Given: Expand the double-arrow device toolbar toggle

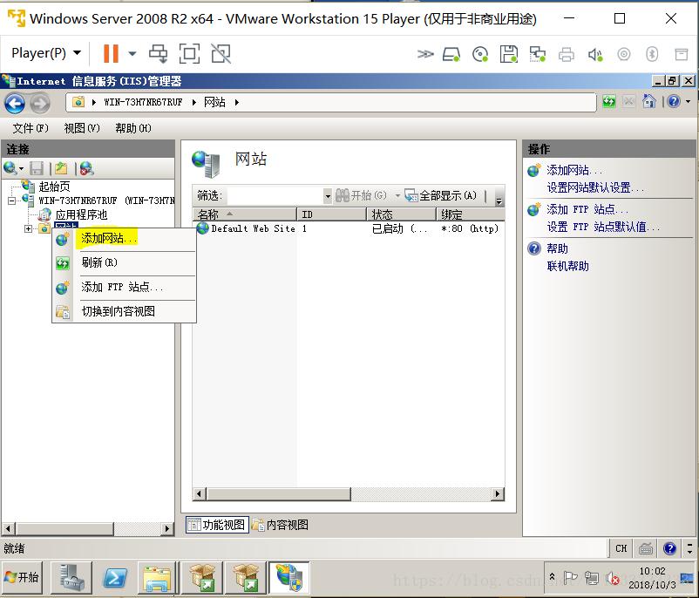Looking at the screenshot, I should tap(424, 54).
